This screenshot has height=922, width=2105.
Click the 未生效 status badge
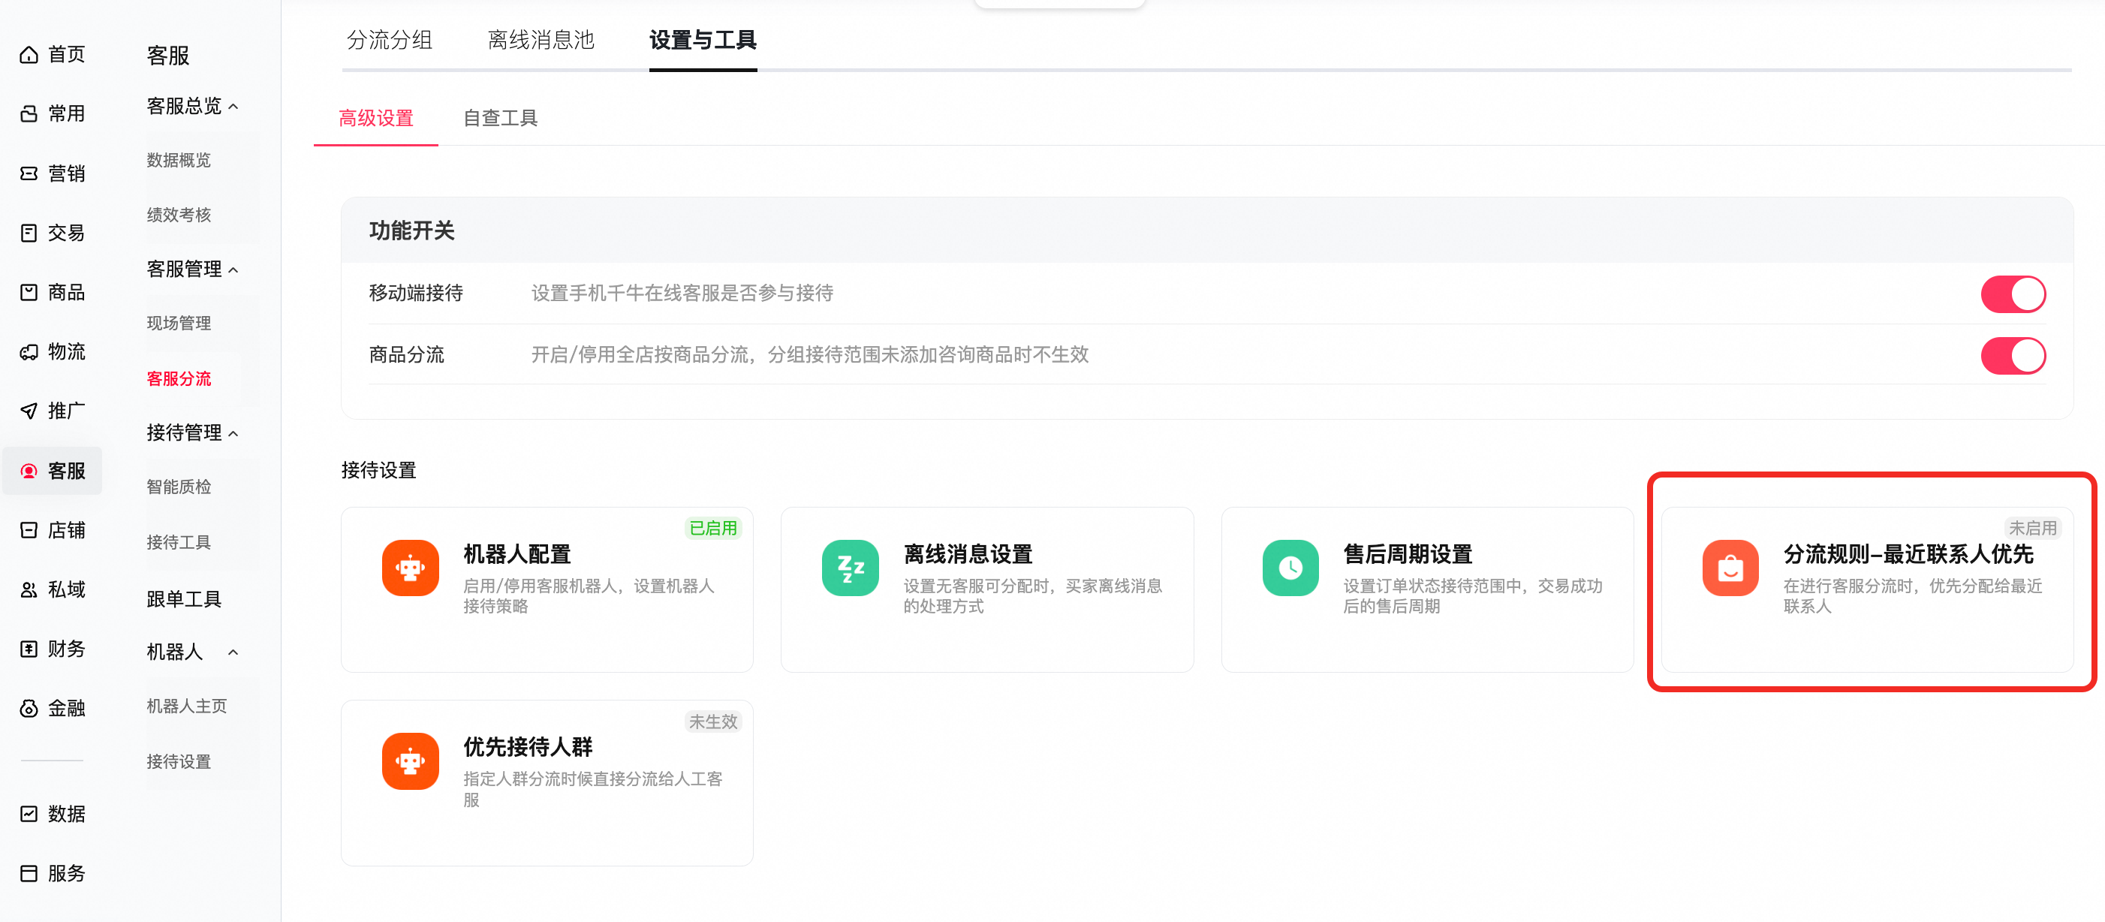tap(713, 721)
